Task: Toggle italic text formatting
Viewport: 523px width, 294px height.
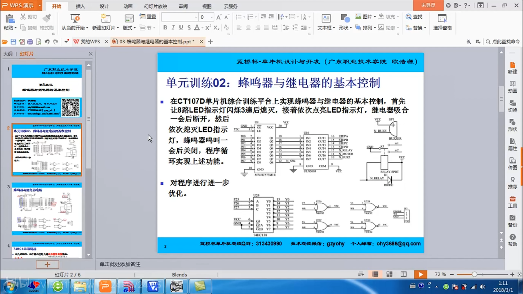Action: pyautogui.click(x=173, y=27)
